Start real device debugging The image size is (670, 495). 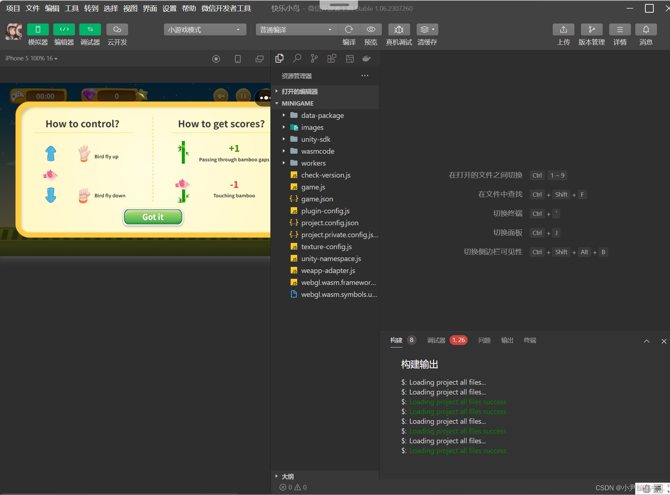point(399,29)
